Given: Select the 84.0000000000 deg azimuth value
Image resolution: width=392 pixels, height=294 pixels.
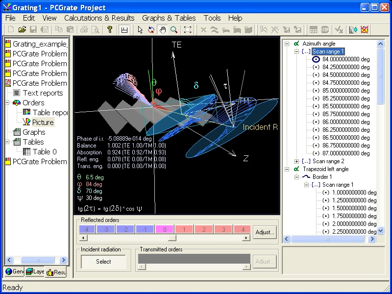Looking at the screenshot, I should pyautogui.click(x=346, y=59).
